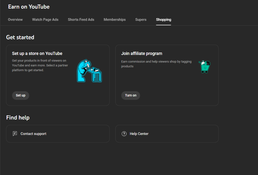Screen dimensions: 258x175
Task: Click the 'Earn on YouTube' page title
Action: click(29, 7)
